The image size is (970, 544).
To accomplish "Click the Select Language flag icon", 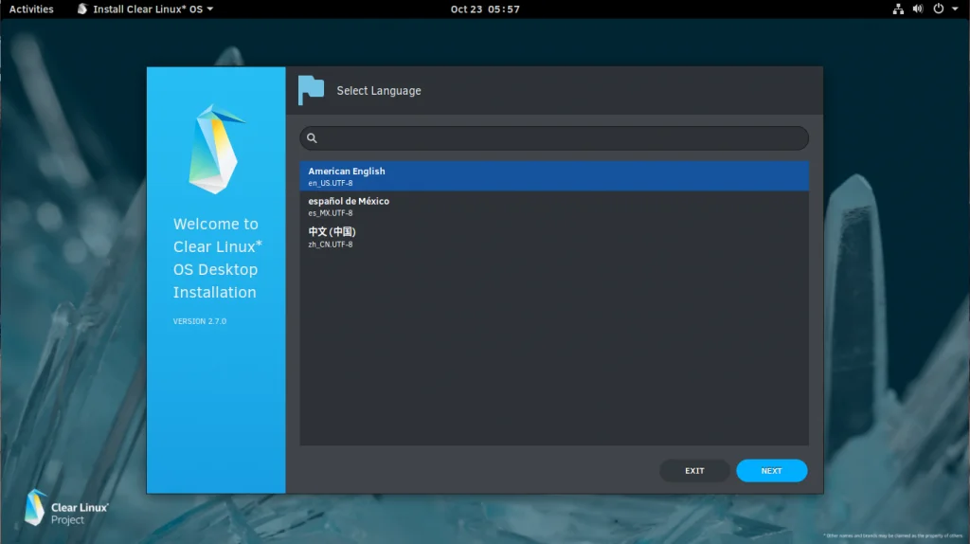I will pyautogui.click(x=311, y=90).
